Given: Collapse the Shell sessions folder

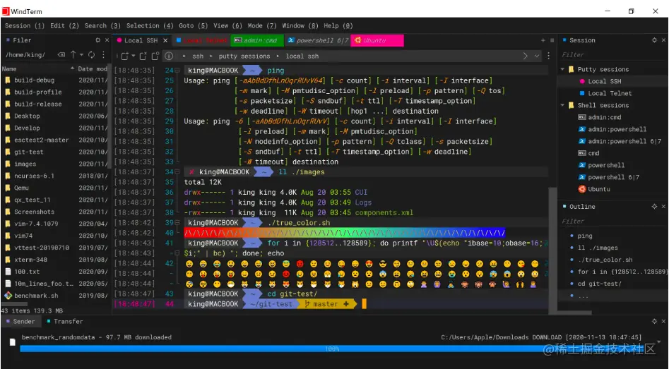Looking at the screenshot, I should (x=562, y=105).
